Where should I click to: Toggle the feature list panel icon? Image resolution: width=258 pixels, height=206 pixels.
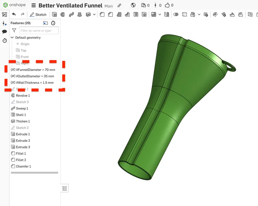click(x=4, y=15)
